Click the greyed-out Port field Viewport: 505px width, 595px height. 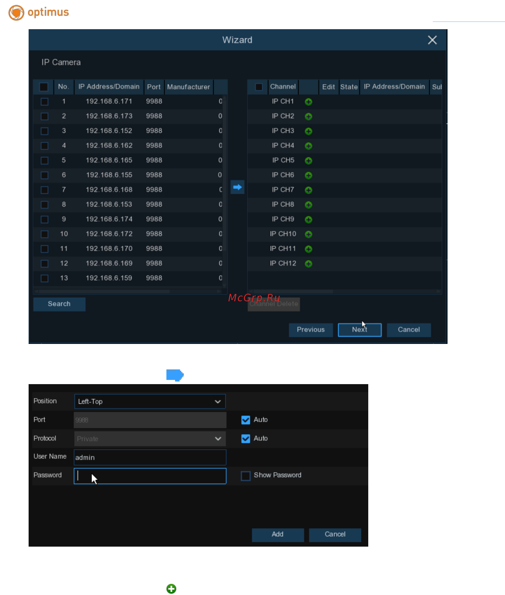(x=150, y=420)
